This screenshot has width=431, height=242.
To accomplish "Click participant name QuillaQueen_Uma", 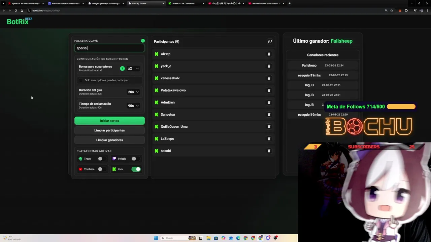I will pos(174,127).
